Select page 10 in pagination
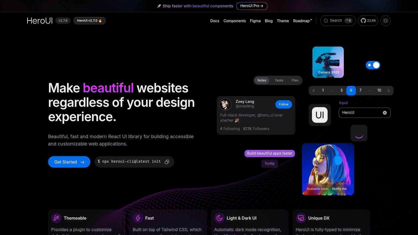Image resolution: width=418 pixels, height=235 pixels. click(x=379, y=91)
